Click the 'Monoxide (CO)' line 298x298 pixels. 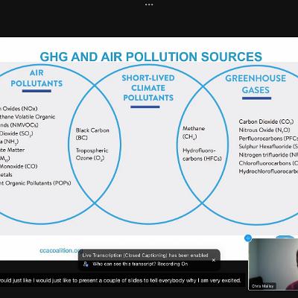click(x=19, y=166)
